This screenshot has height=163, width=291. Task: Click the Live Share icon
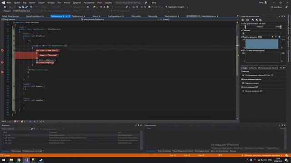[272, 7]
